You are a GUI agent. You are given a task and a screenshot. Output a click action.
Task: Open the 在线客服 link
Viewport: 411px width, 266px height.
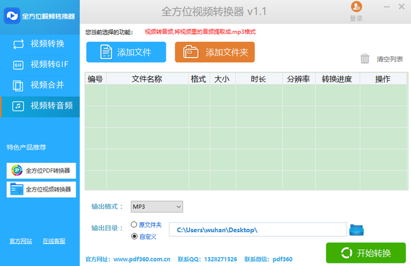pyautogui.click(x=54, y=241)
